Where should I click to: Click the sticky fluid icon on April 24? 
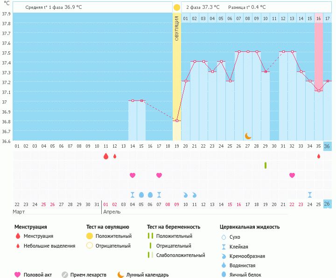(x=310, y=194)
